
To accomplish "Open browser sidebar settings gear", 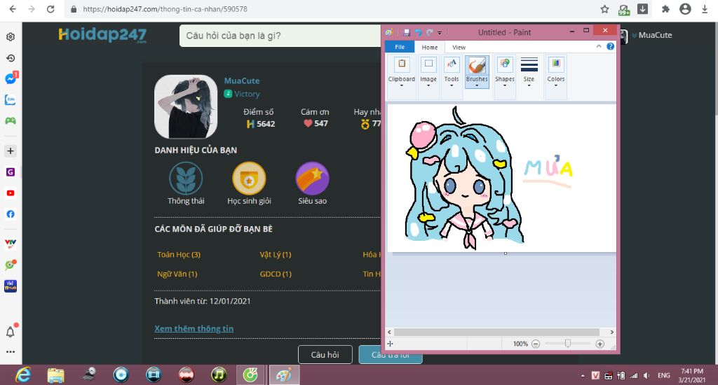I will [x=11, y=36].
